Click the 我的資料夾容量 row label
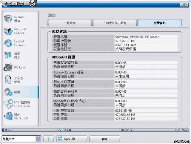Viewport: 191px width, 144px height. 66,91
